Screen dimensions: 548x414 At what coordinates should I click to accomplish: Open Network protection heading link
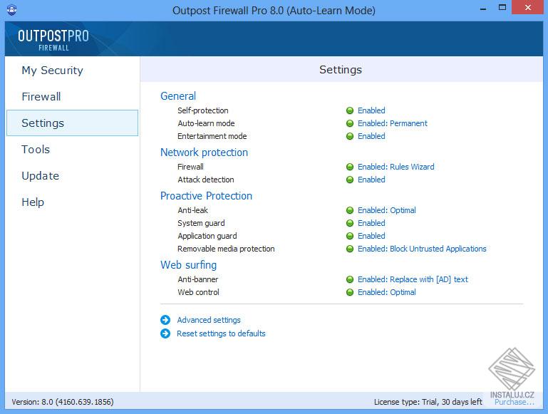pyautogui.click(x=204, y=152)
